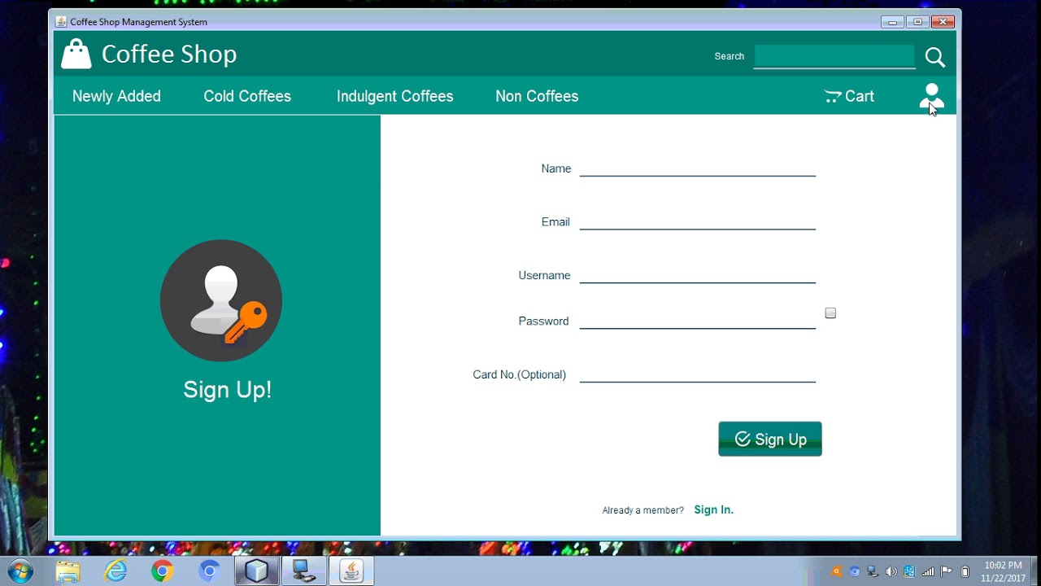Focus the Name input field
The height and width of the screenshot is (586, 1041).
click(698, 168)
